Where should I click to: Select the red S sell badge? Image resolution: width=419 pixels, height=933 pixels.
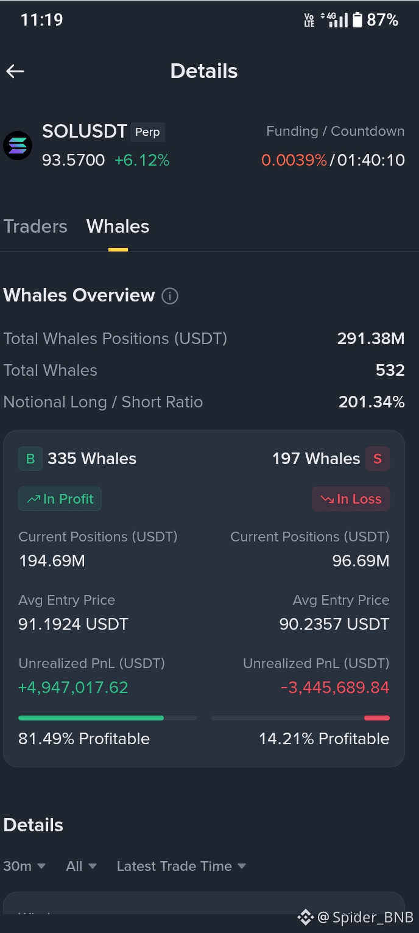pyautogui.click(x=378, y=459)
